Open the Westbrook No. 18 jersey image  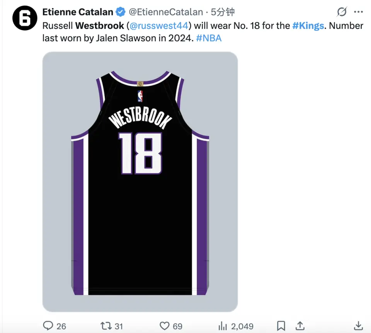[x=140, y=182]
